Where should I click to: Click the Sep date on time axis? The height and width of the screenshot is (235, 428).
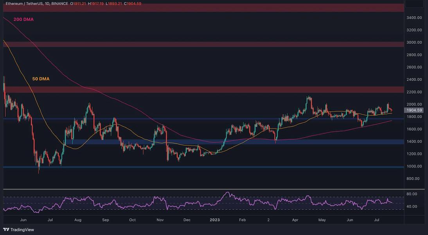[105, 220]
